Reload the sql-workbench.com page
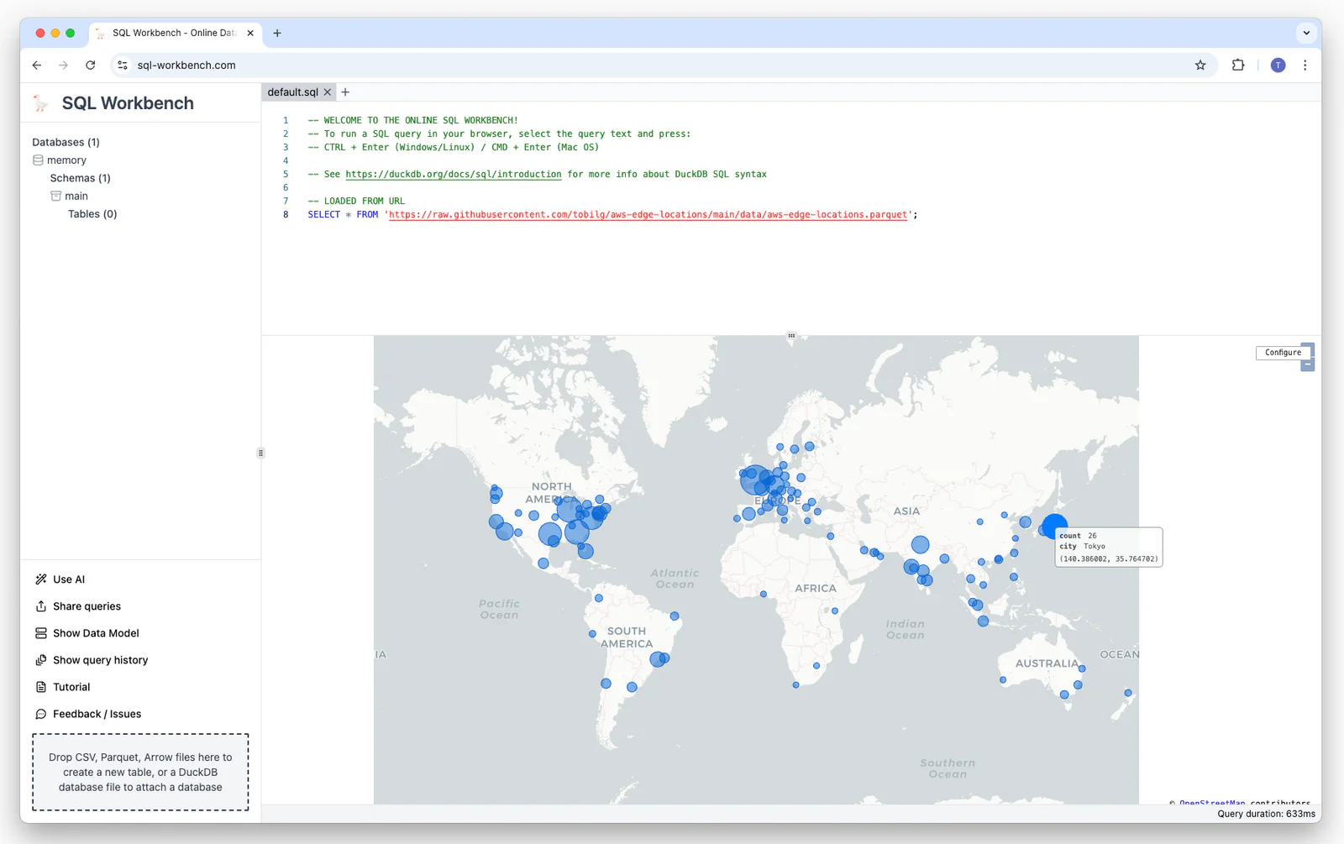 91,66
